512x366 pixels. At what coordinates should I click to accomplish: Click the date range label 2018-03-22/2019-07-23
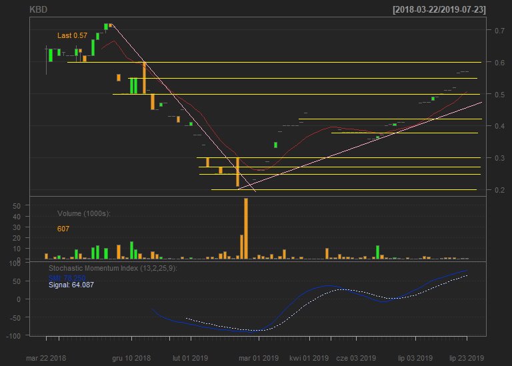(x=439, y=9)
